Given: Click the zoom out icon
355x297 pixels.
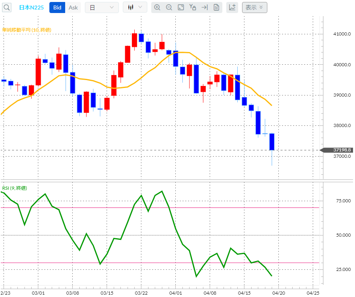Looking at the screenshot, I should point(169,7).
